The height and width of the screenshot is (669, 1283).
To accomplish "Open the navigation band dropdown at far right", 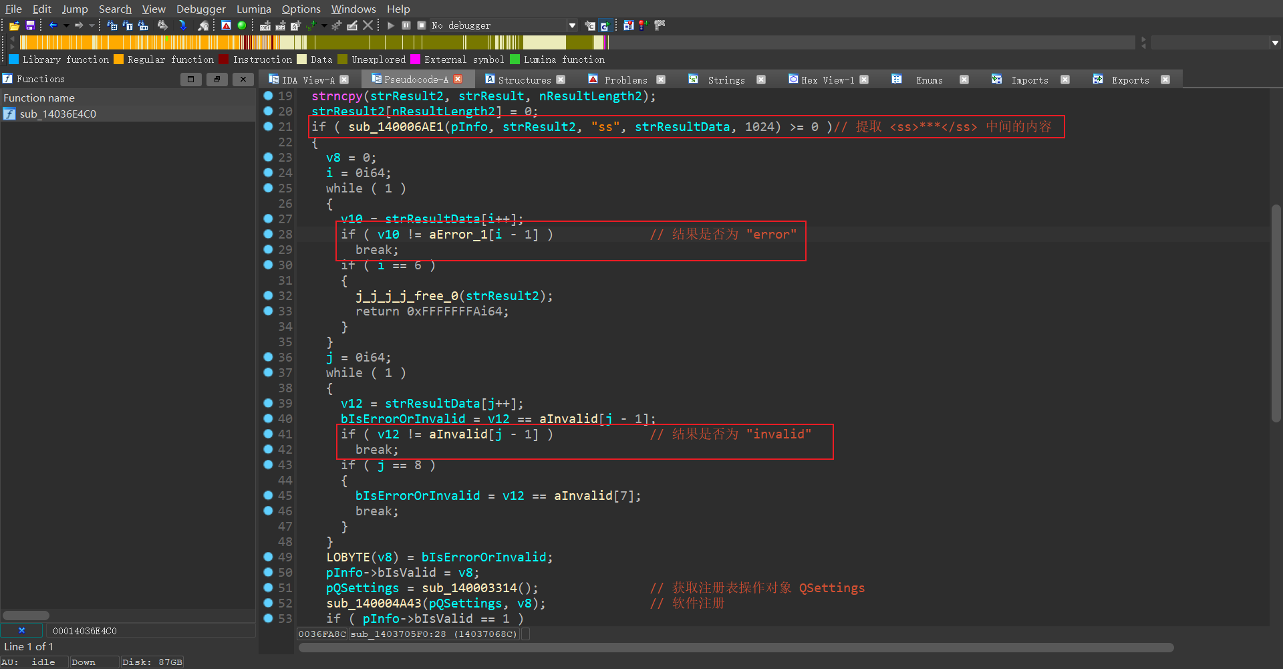I will tap(1275, 43).
